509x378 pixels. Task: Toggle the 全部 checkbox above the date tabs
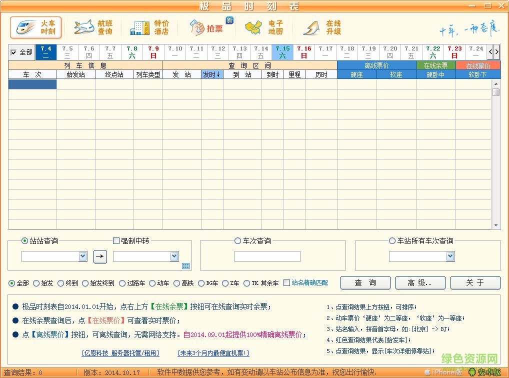click(14, 52)
